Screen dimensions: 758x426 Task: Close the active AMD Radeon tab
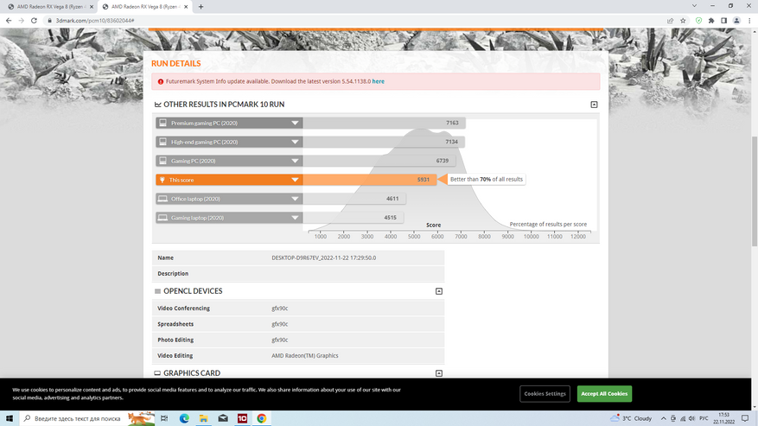[186, 7]
